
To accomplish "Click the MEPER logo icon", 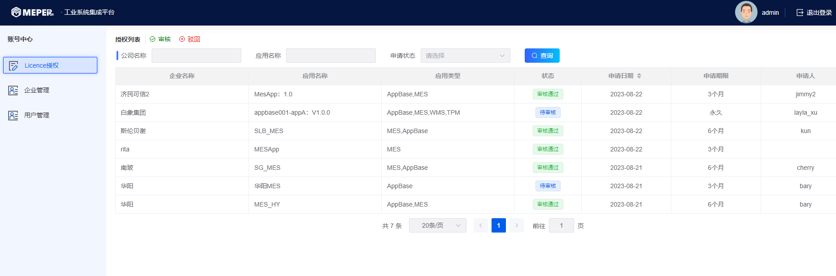I will tap(16, 13).
